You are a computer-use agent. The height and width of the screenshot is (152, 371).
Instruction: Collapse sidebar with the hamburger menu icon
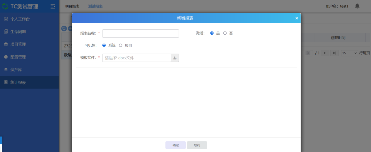click(53, 6)
